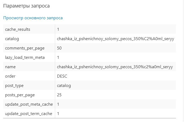
Task: Click the "Параметры запроса" heading
Action: tap(27, 5)
